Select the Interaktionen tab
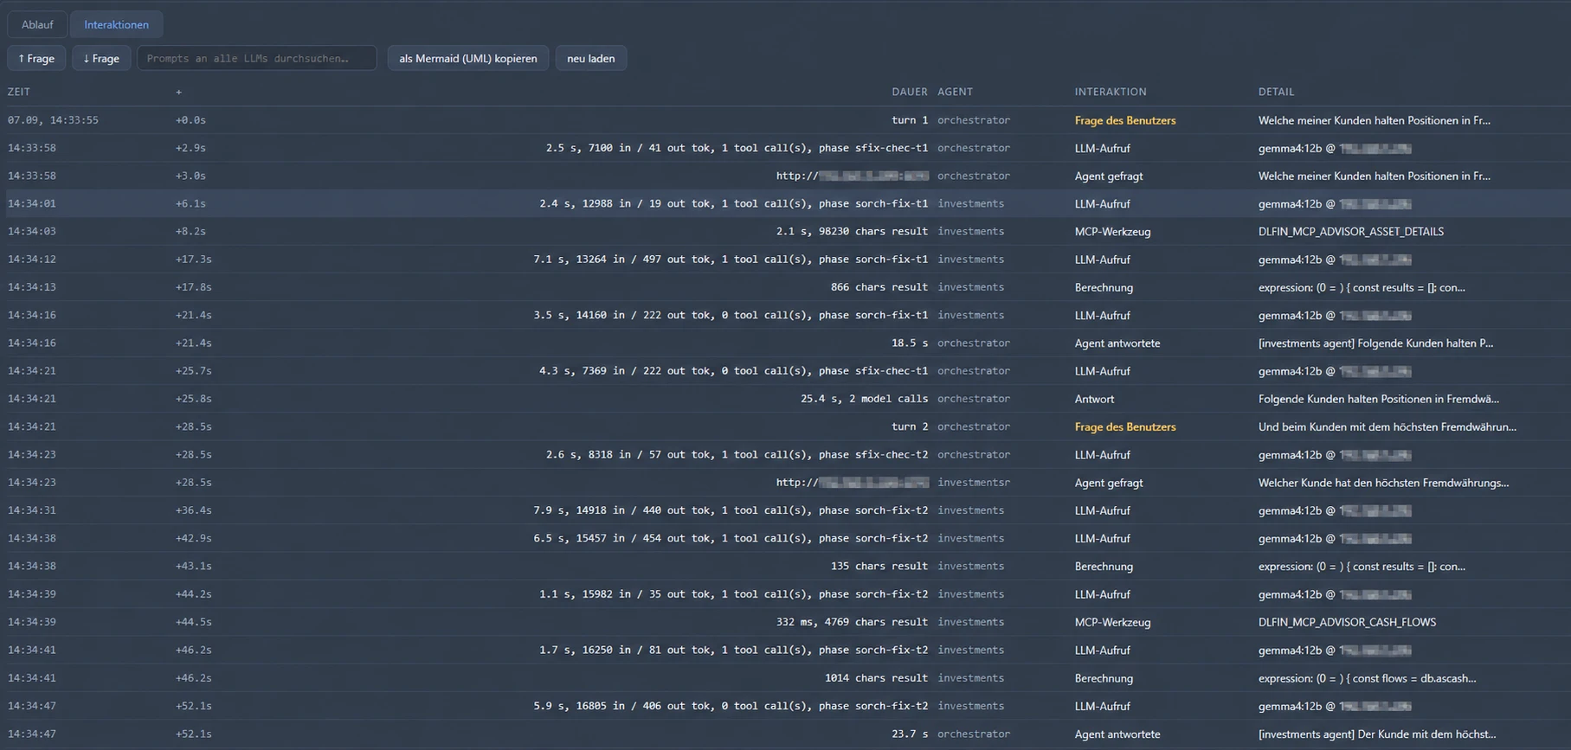 [x=116, y=24]
